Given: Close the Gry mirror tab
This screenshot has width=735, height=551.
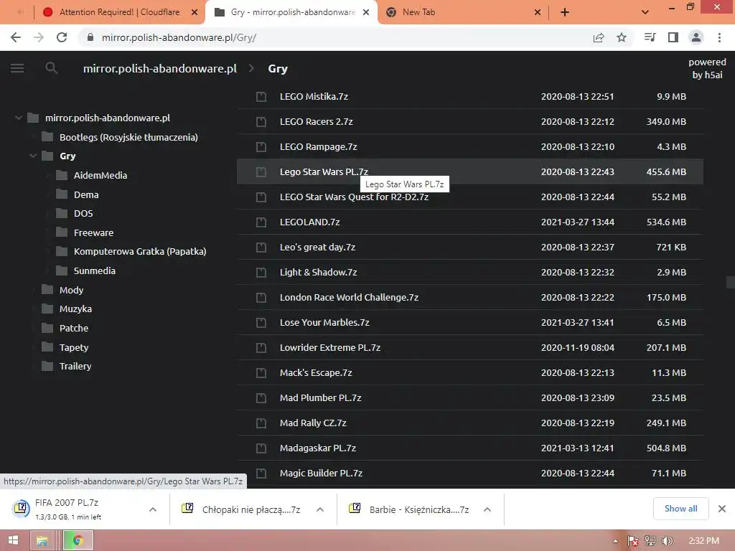Looking at the screenshot, I should click(x=366, y=13).
